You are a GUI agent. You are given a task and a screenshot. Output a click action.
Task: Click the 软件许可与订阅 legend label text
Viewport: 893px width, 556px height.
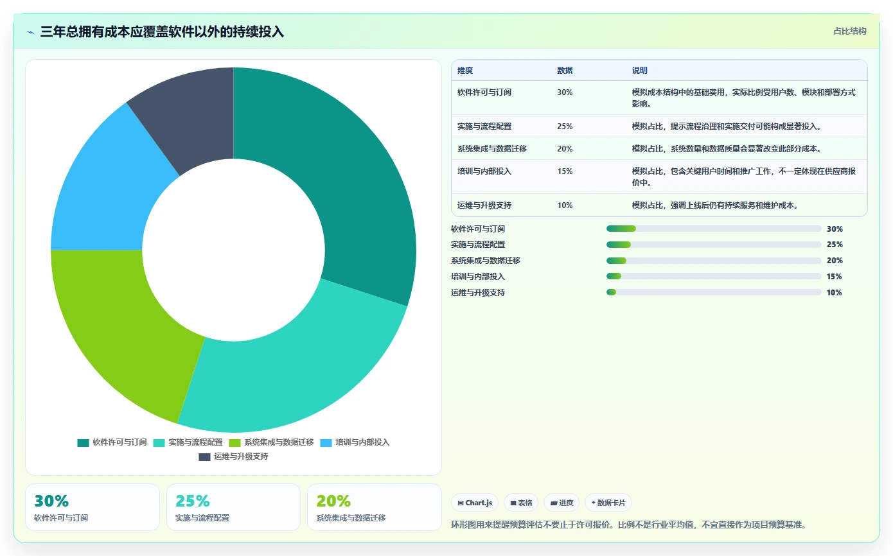119,442
